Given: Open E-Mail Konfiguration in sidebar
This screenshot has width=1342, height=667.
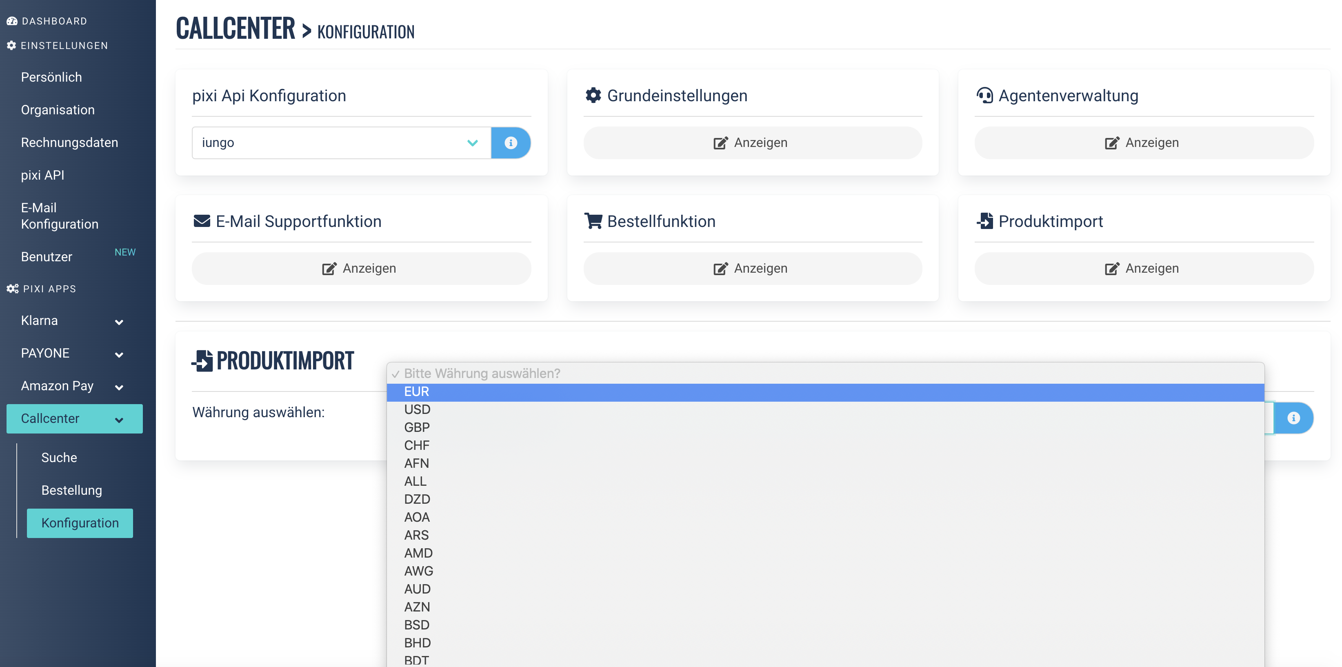Looking at the screenshot, I should (60, 216).
